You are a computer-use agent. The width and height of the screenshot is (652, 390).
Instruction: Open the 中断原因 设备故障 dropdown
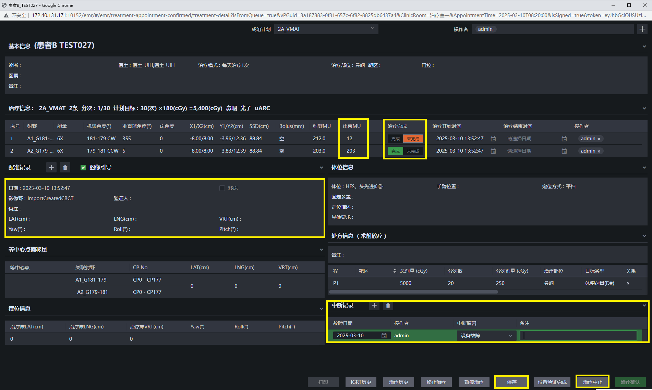pyautogui.click(x=486, y=336)
